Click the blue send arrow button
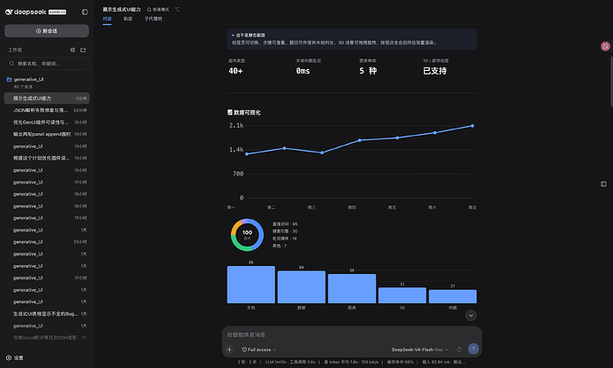 [x=474, y=348]
